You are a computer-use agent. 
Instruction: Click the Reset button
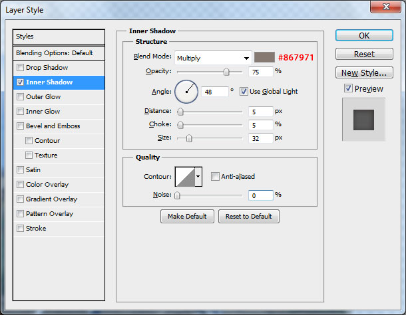click(364, 54)
